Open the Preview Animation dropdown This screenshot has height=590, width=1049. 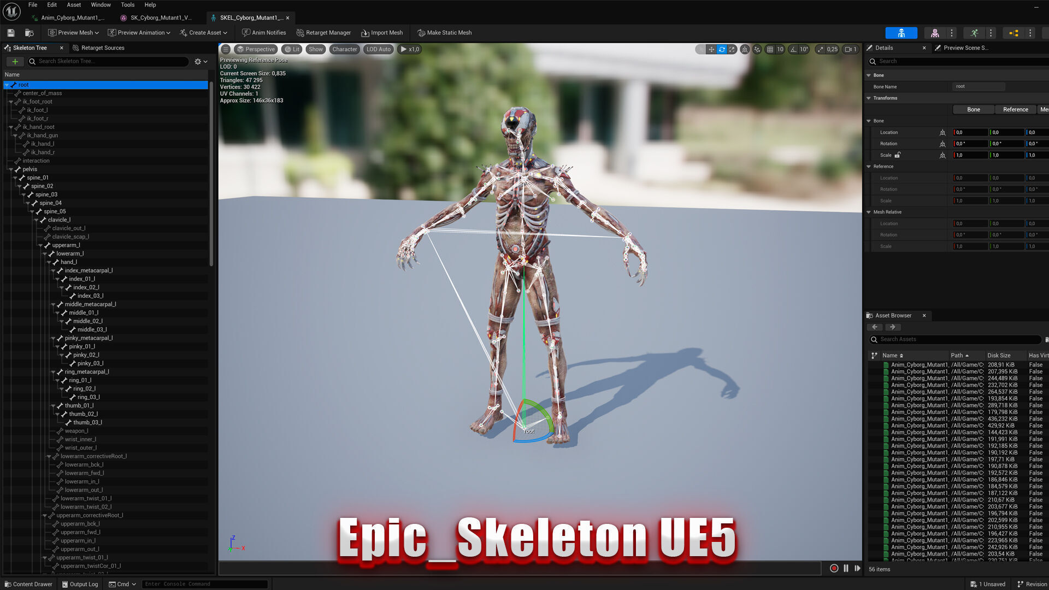click(139, 33)
